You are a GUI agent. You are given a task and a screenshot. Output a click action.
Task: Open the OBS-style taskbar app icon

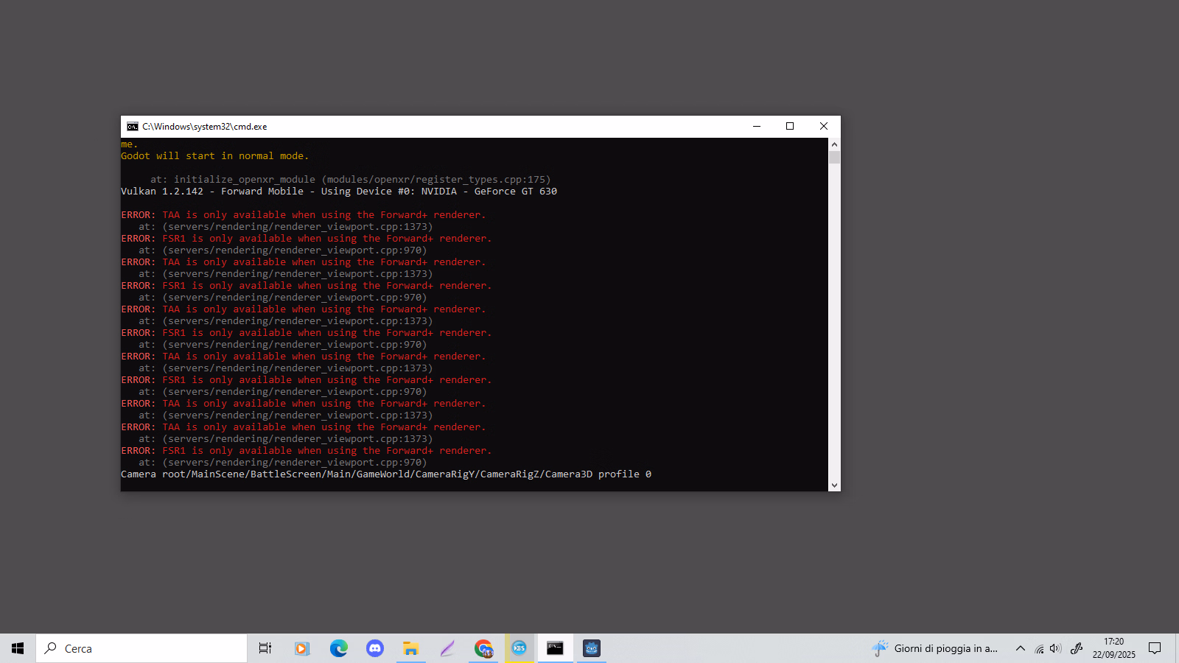[519, 648]
